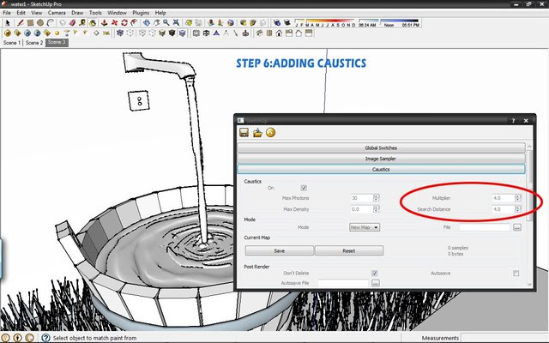Click the Multiplier spinner arrows
The height and width of the screenshot is (343, 549).
(518, 198)
